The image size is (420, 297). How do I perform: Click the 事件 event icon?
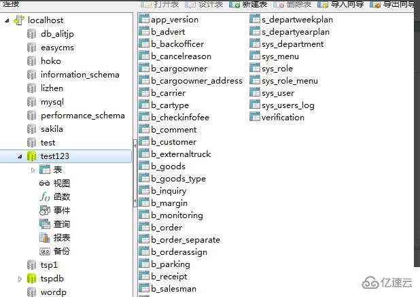click(45, 211)
